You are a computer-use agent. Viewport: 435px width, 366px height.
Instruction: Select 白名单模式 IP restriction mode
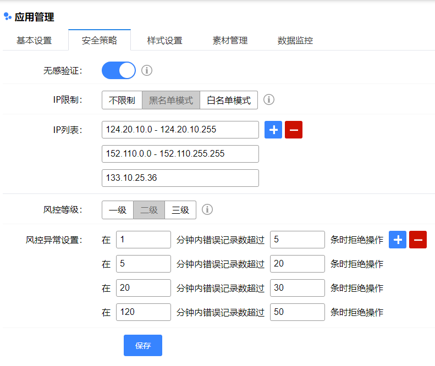click(229, 100)
